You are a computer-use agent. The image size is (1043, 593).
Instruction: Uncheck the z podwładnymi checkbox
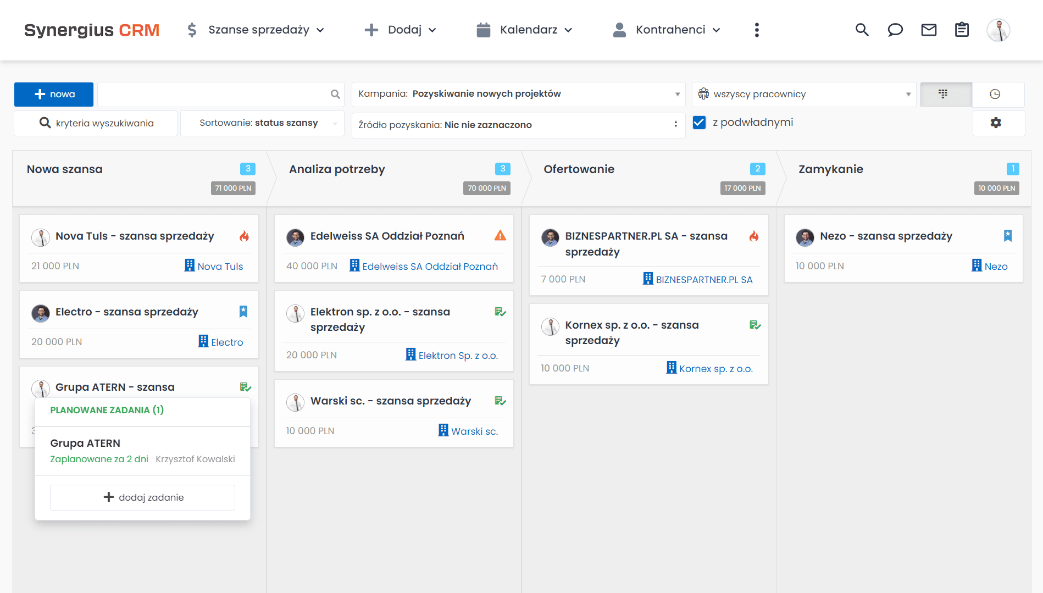click(x=699, y=122)
